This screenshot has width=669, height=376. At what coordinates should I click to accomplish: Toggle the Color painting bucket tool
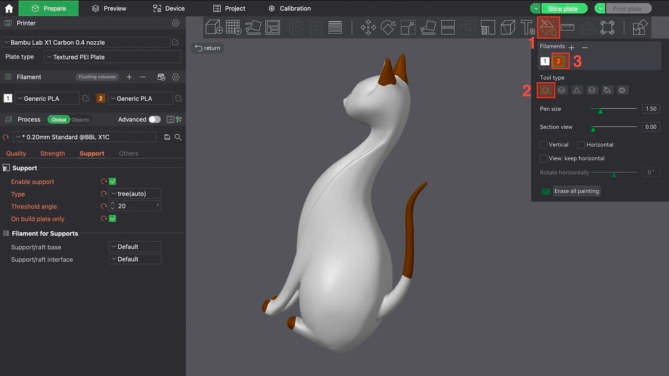pyautogui.click(x=547, y=27)
